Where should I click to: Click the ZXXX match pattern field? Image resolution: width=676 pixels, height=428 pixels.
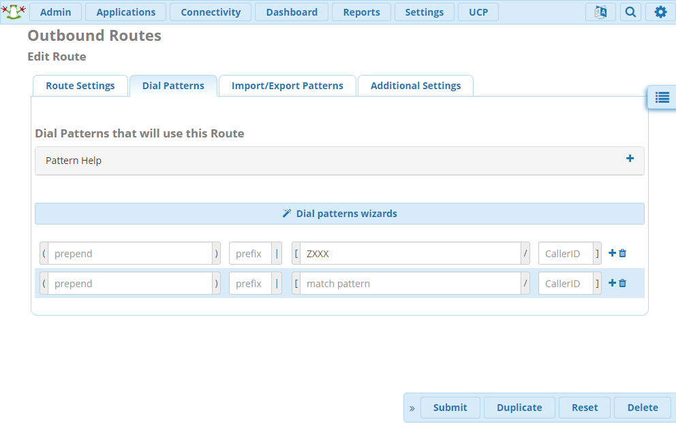point(410,254)
